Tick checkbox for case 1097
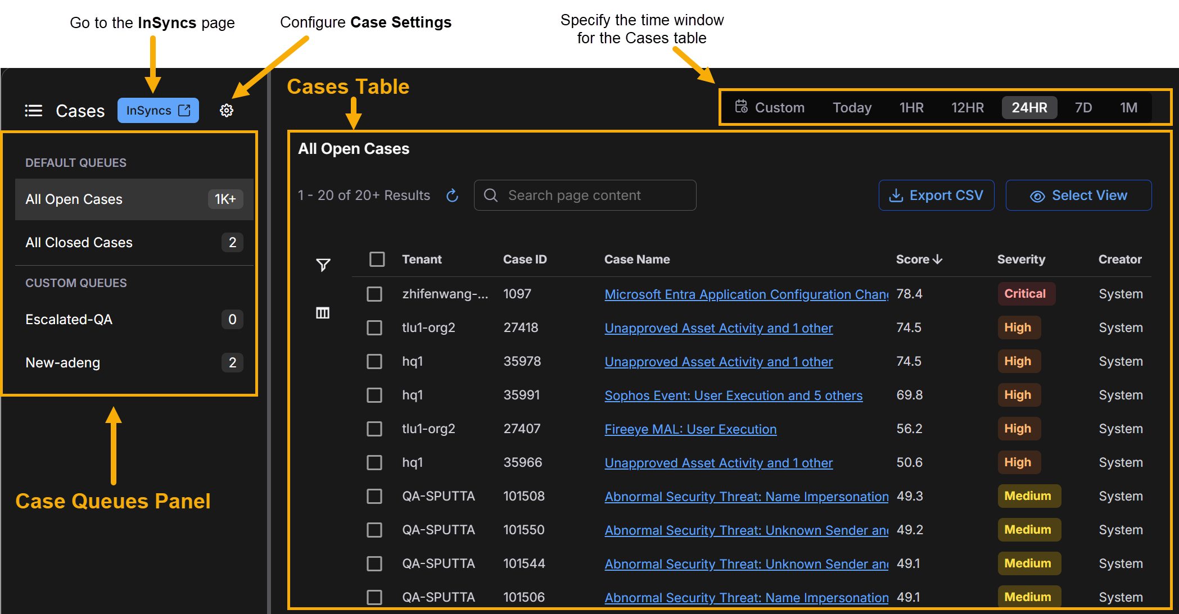Image resolution: width=1179 pixels, height=614 pixels. 374,294
